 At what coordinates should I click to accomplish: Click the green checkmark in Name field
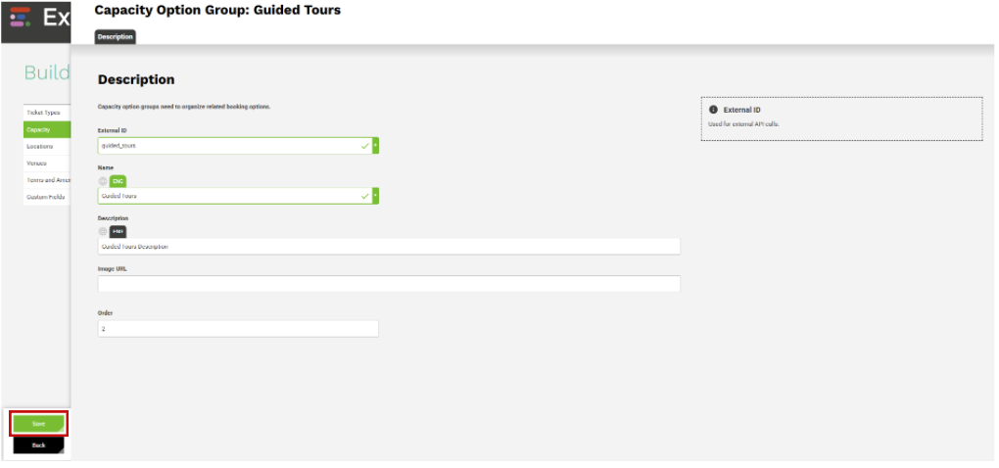click(365, 196)
